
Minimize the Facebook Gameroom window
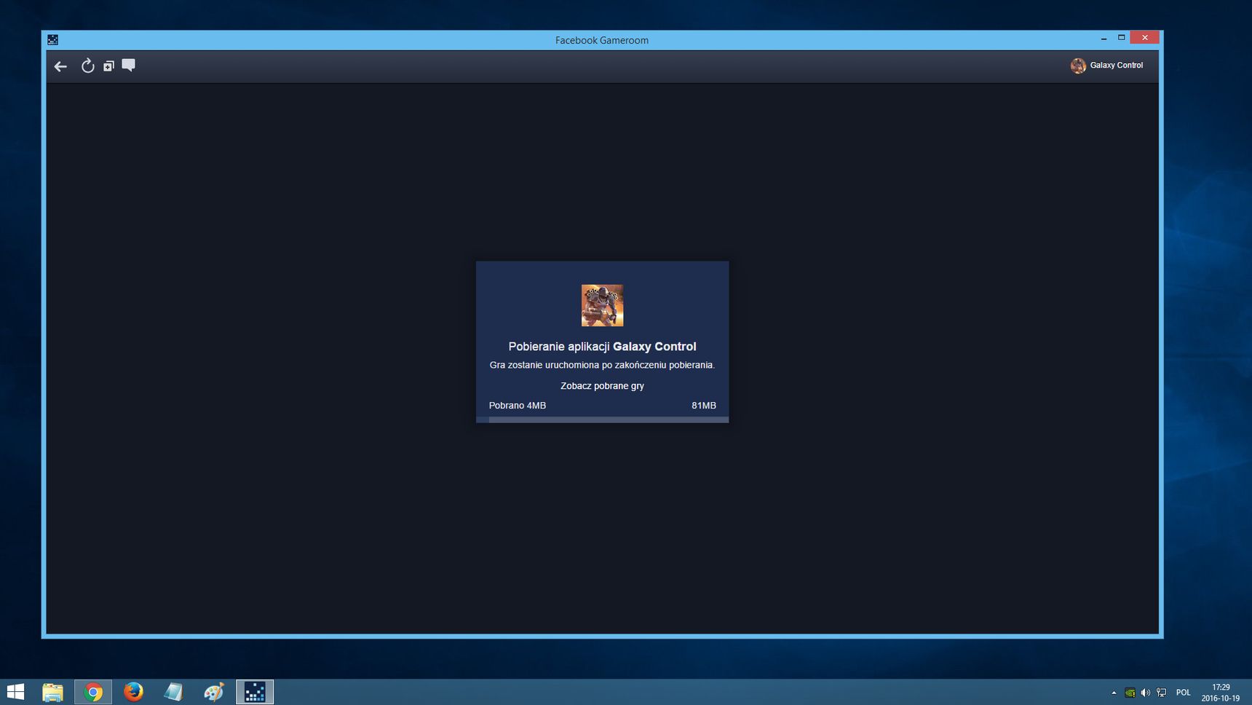(1104, 38)
